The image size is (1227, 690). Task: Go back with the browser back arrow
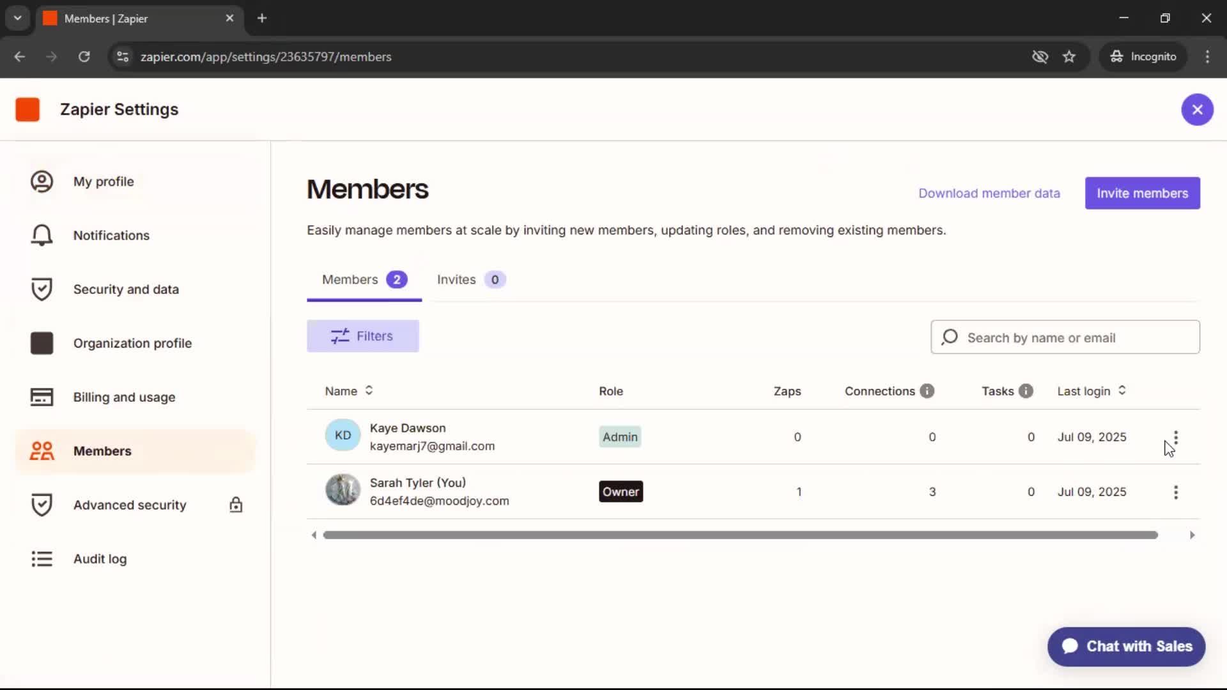pyautogui.click(x=20, y=56)
